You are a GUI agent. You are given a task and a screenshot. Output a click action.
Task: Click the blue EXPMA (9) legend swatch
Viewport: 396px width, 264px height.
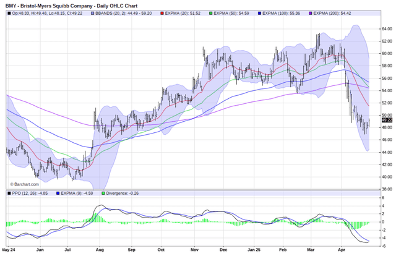(58, 194)
